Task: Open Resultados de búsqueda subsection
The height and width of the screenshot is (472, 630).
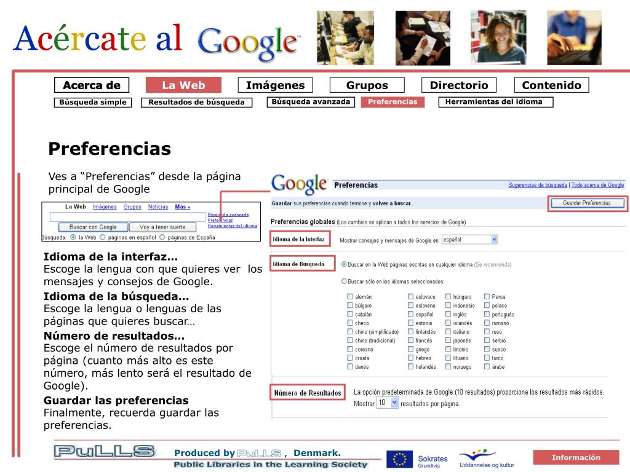Action: tap(196, 103)
